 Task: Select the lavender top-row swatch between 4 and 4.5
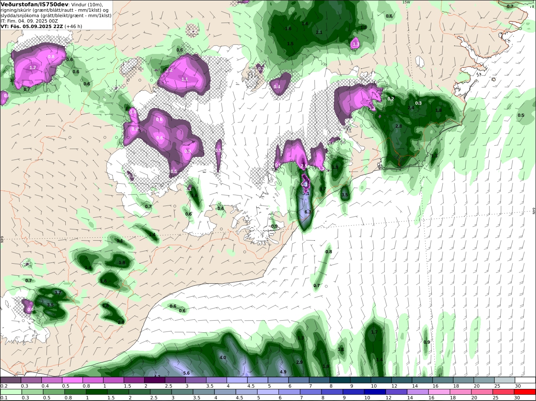click(237, 380)
